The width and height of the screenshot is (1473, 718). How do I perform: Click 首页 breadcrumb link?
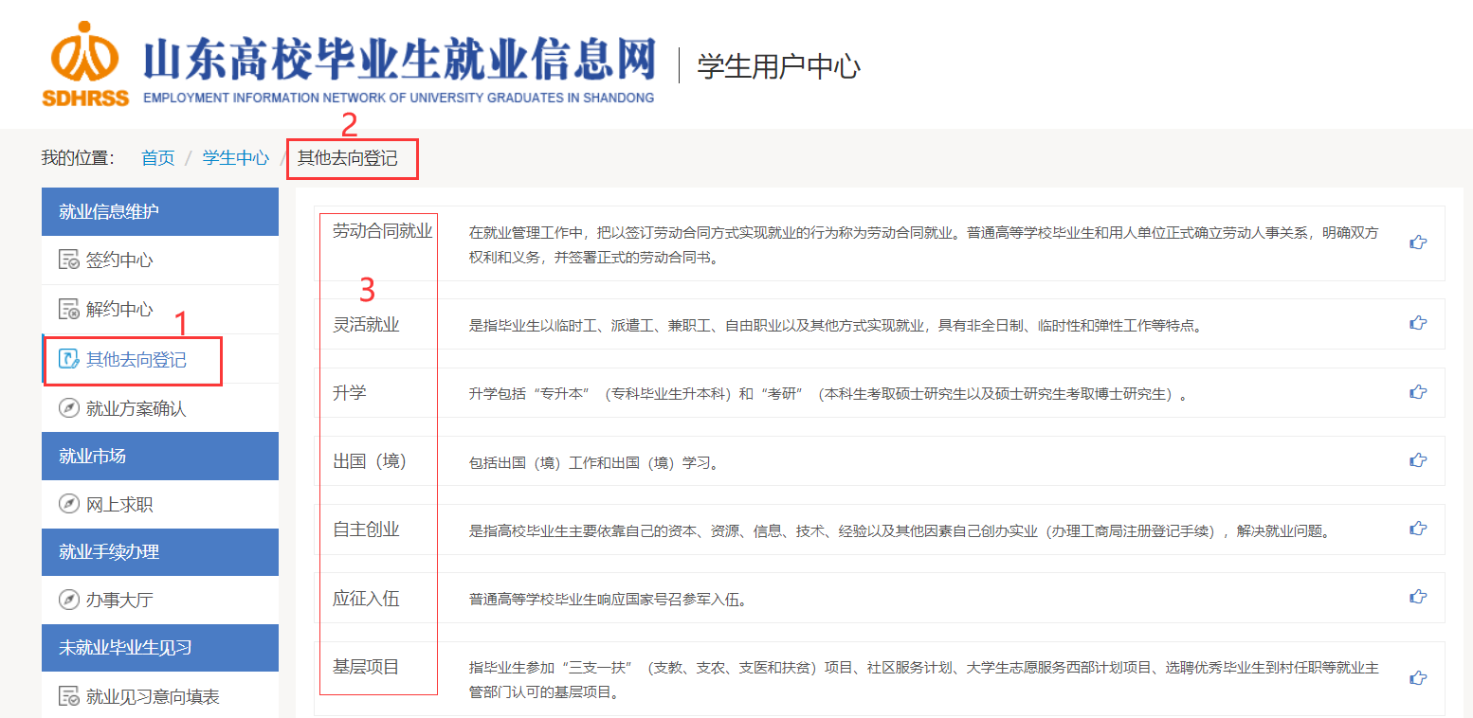point(158,158)
